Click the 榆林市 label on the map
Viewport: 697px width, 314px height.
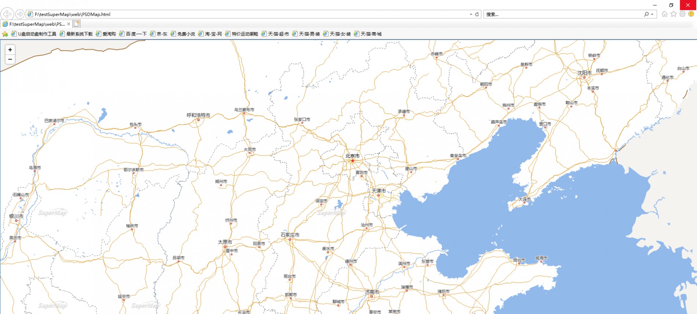(x=132, y=226)
